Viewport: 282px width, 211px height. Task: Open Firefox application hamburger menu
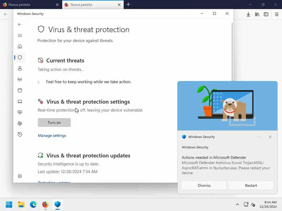click(x=277, y=14)
